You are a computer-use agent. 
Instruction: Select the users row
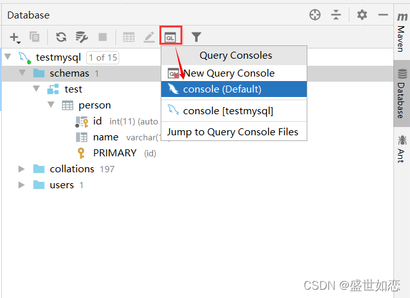[x=198, y=185]
